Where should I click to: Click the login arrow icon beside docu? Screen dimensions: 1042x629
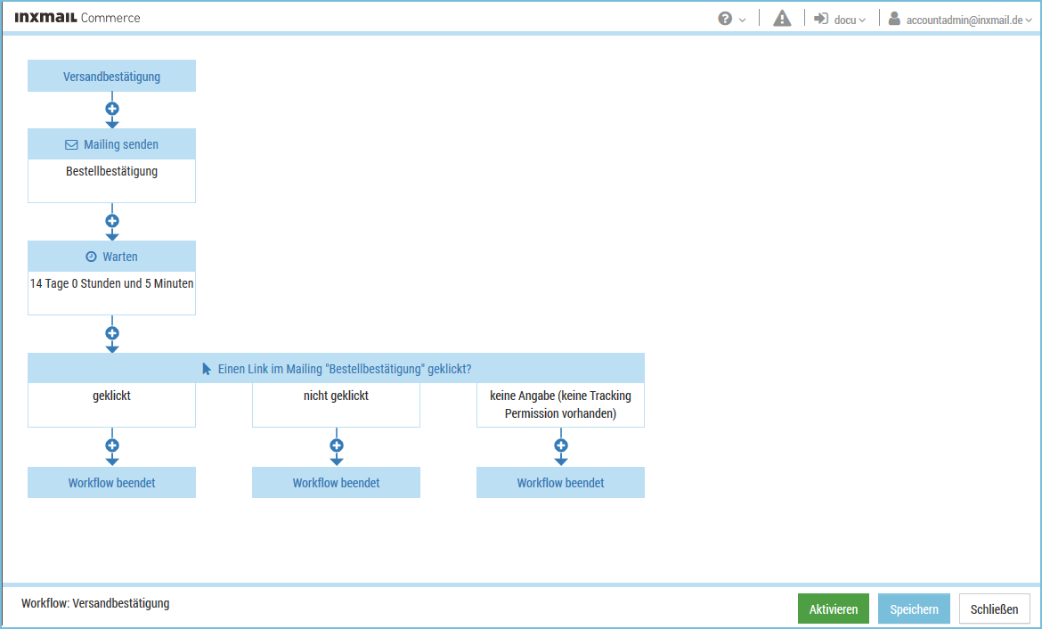coord(821,19)
